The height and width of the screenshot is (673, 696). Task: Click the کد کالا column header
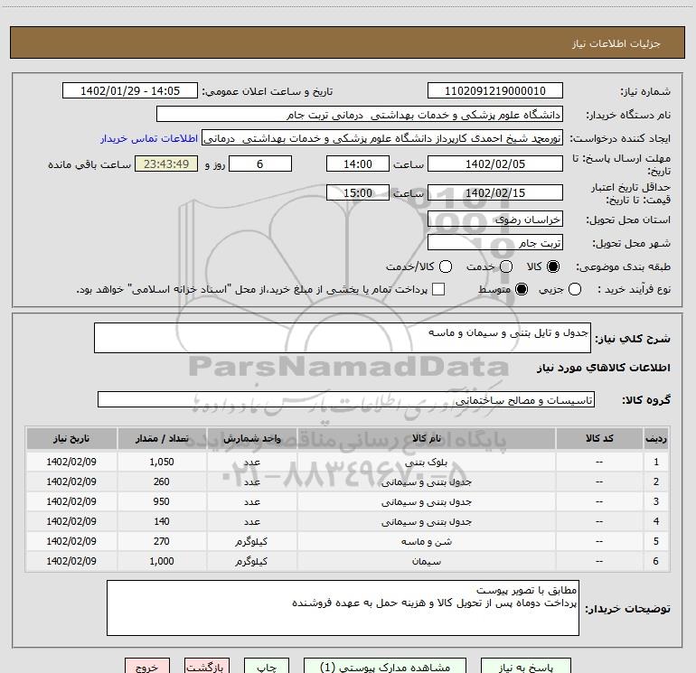click(599, 438)
